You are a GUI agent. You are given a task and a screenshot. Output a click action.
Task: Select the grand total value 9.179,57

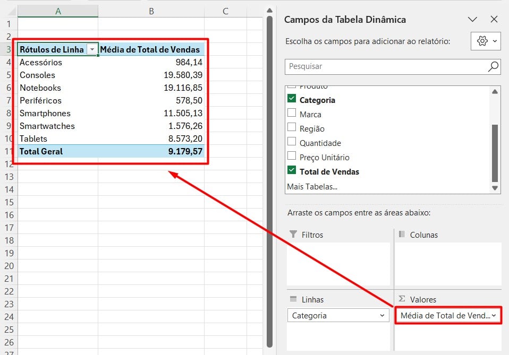click(x=151, y=151)
